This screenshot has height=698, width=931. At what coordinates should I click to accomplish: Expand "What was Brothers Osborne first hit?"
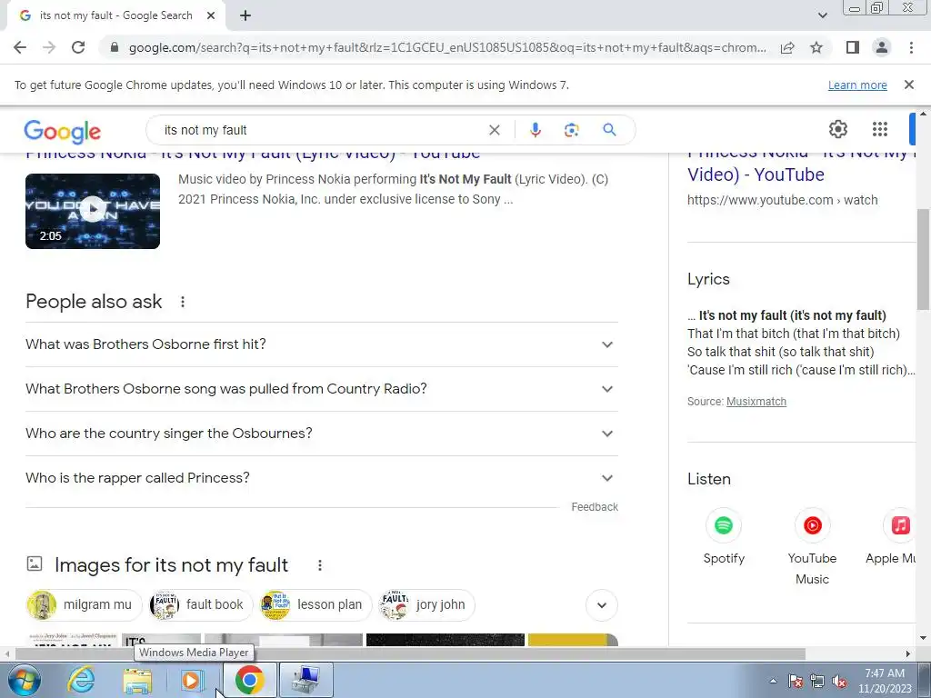point(322,344)
